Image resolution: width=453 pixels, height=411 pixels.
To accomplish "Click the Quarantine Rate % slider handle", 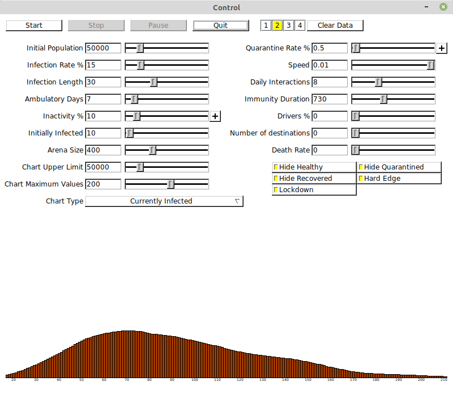I will pyautogui.click(x=356, y=48).
